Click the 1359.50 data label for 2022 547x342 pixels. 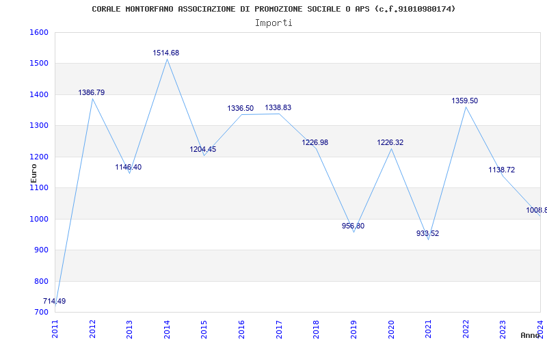(x=464, y=101)
